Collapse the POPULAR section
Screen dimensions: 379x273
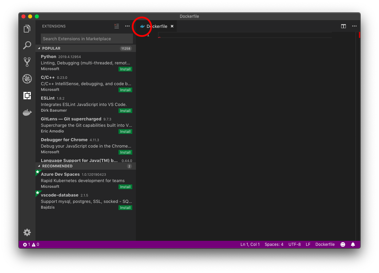(86, 48)
